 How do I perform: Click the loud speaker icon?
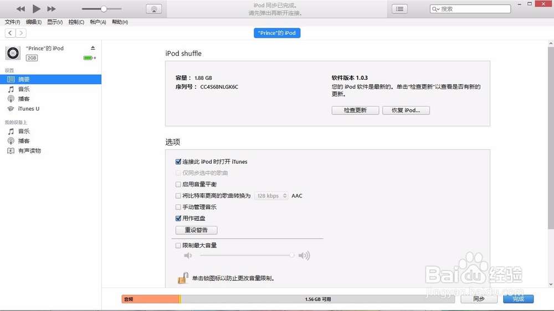click(x=304, y=255)
